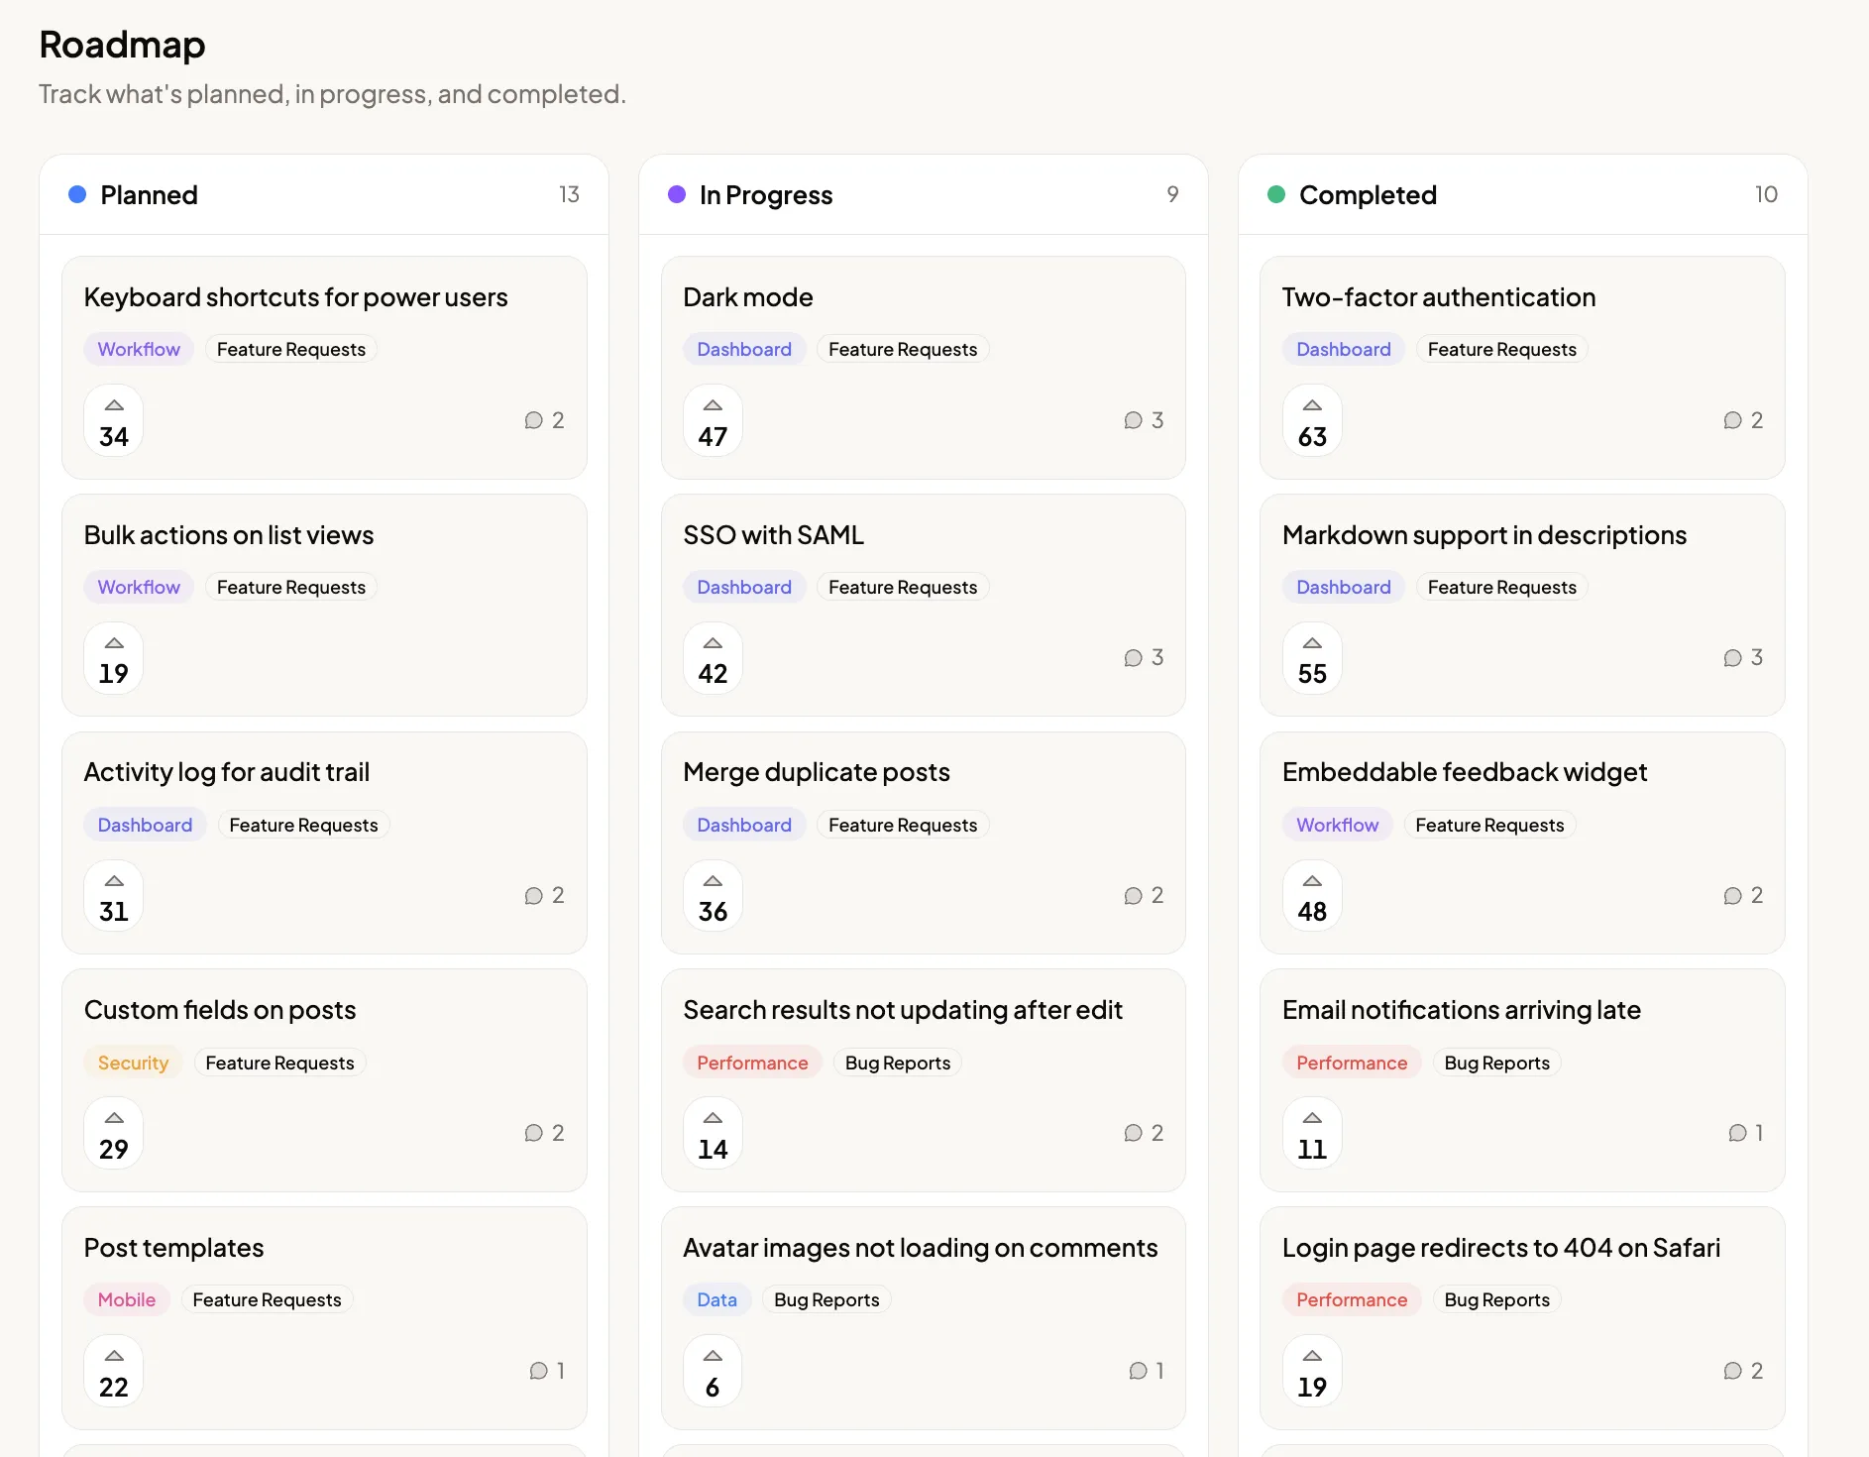
Task: Upvote Markdown support in descriptions
Action: tap(1312, 658)
